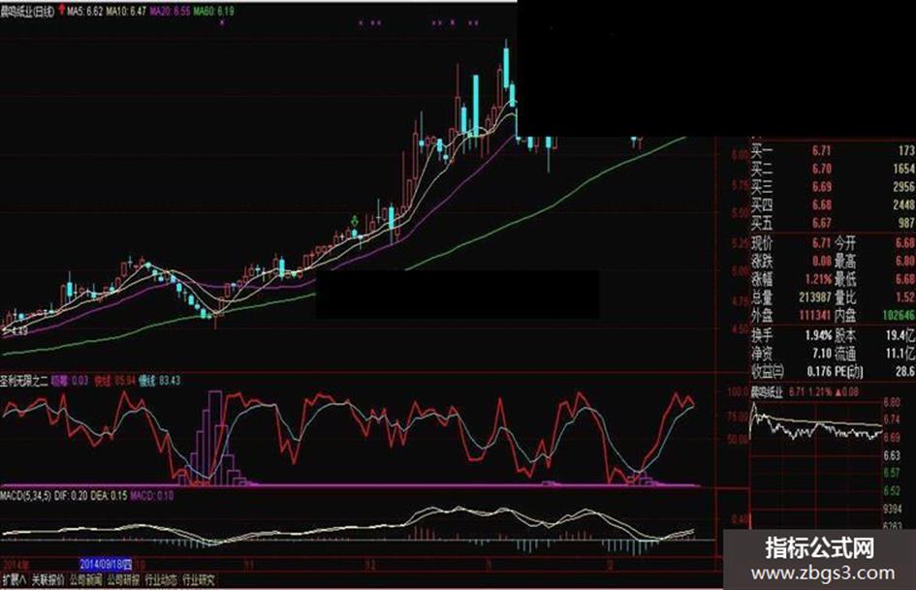Click the DEA: 0.15 value

point(109,496)
